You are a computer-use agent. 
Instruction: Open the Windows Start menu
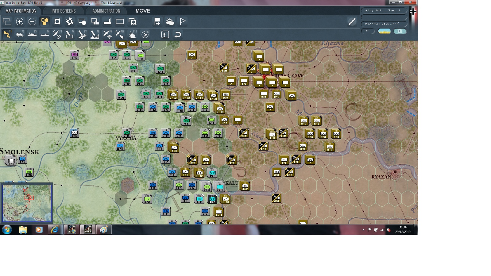pos(7,229)
